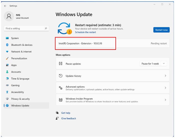Viewport: 175px width, 138px height.
Task: Click the Advanced options title text
Action: (x=75, y=87)
